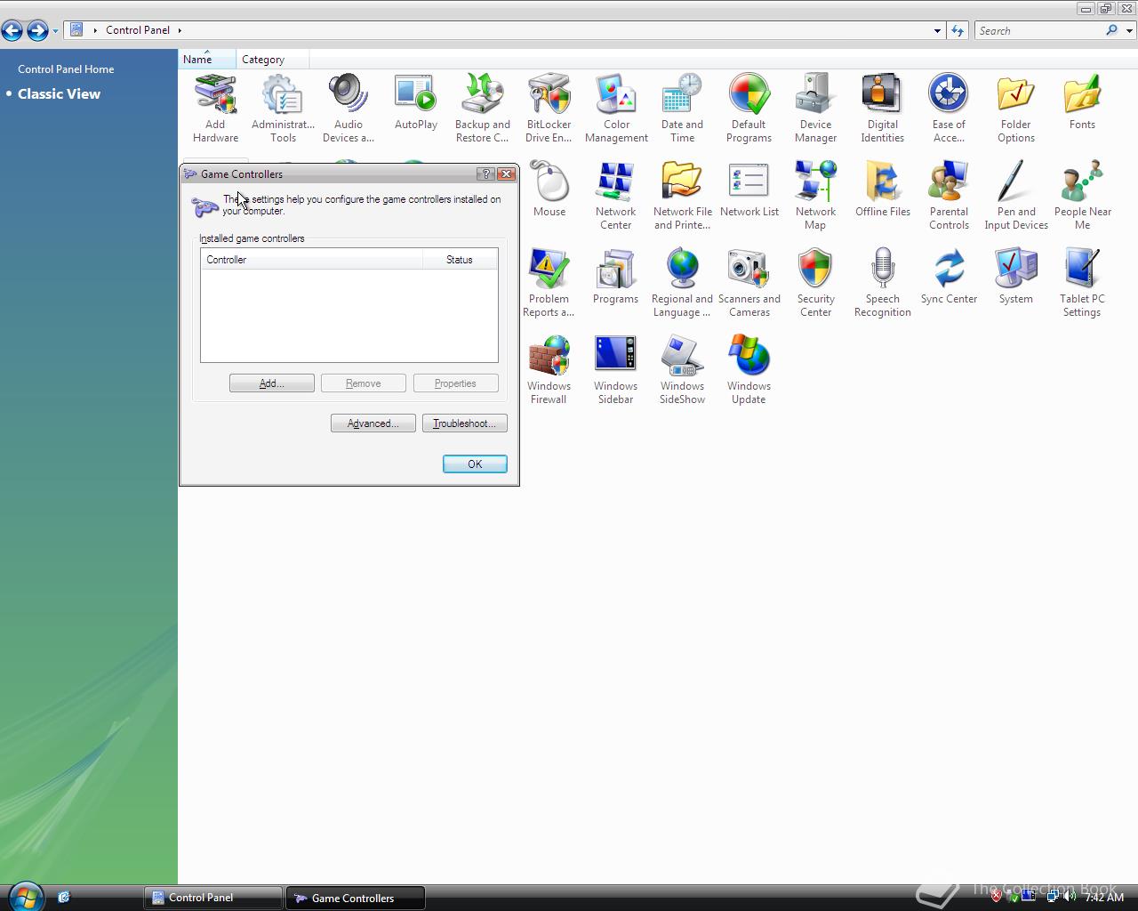
Task: Open Network List icon
Action: [749, 189]
